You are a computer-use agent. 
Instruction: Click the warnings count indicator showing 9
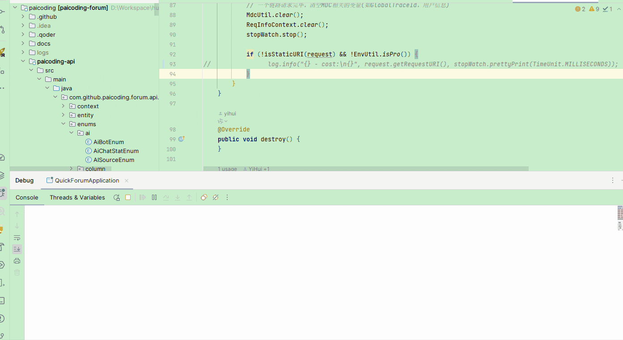594,9
